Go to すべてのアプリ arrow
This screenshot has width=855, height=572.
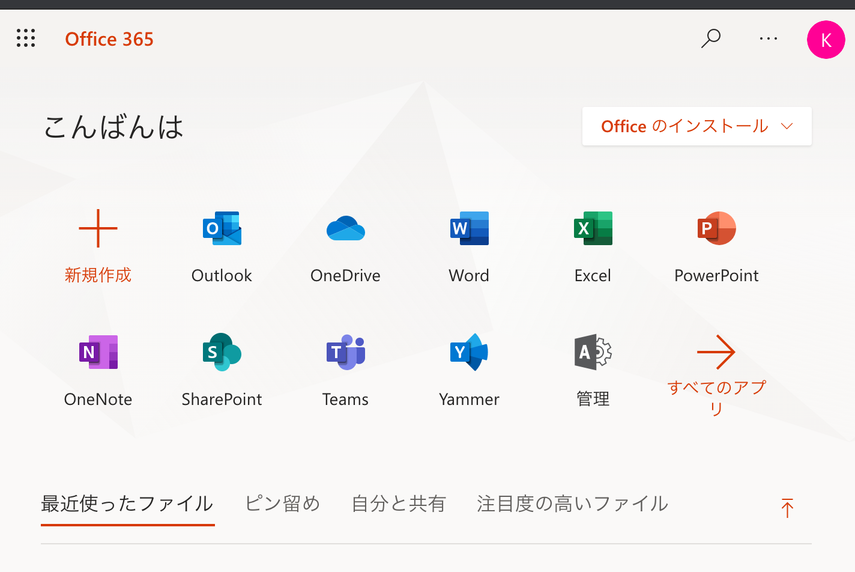click(x=716, y=352)
